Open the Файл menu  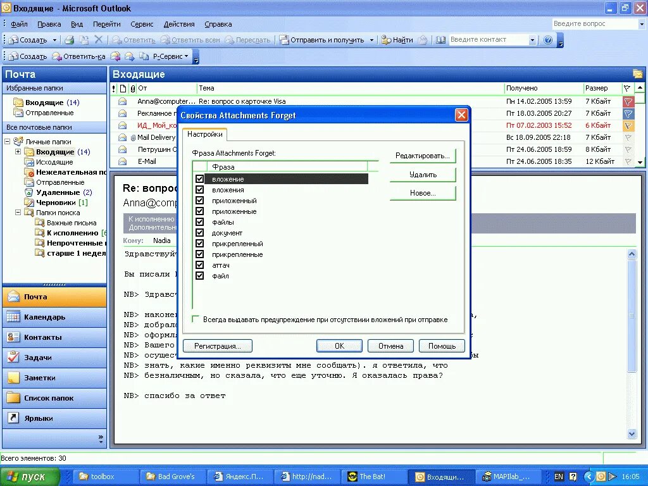[x=19, y=24]
